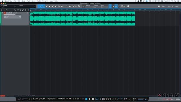The height and width of the screenshot is (102, 181).
Task: Open the Snap mode dropdown
Action: pyautogui.click(x=104, y=7)
